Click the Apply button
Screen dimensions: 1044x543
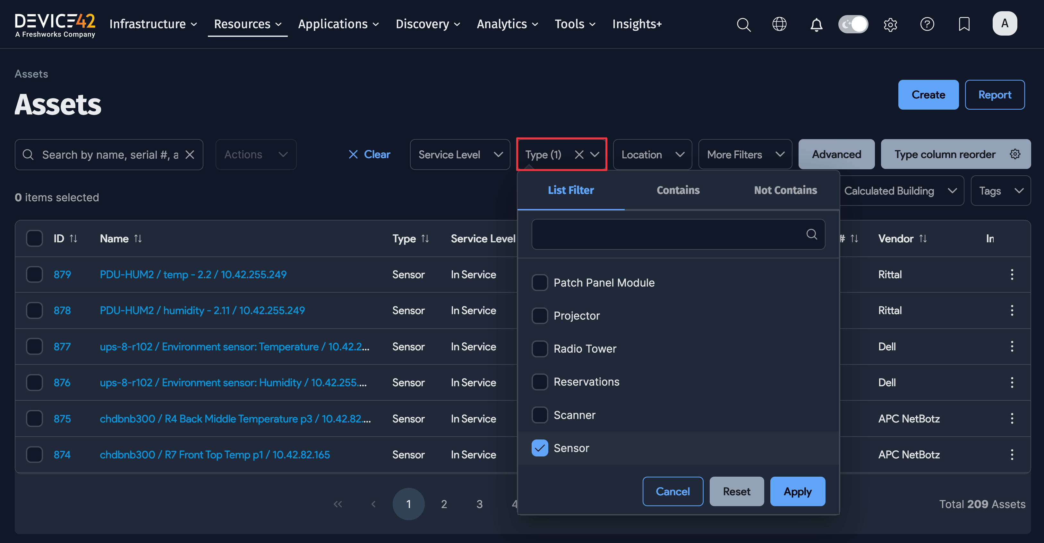[x=797, y=492]
